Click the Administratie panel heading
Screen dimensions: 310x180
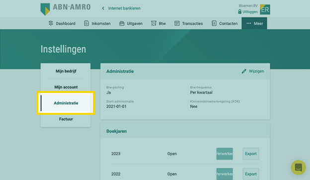[x=120, y=72]
